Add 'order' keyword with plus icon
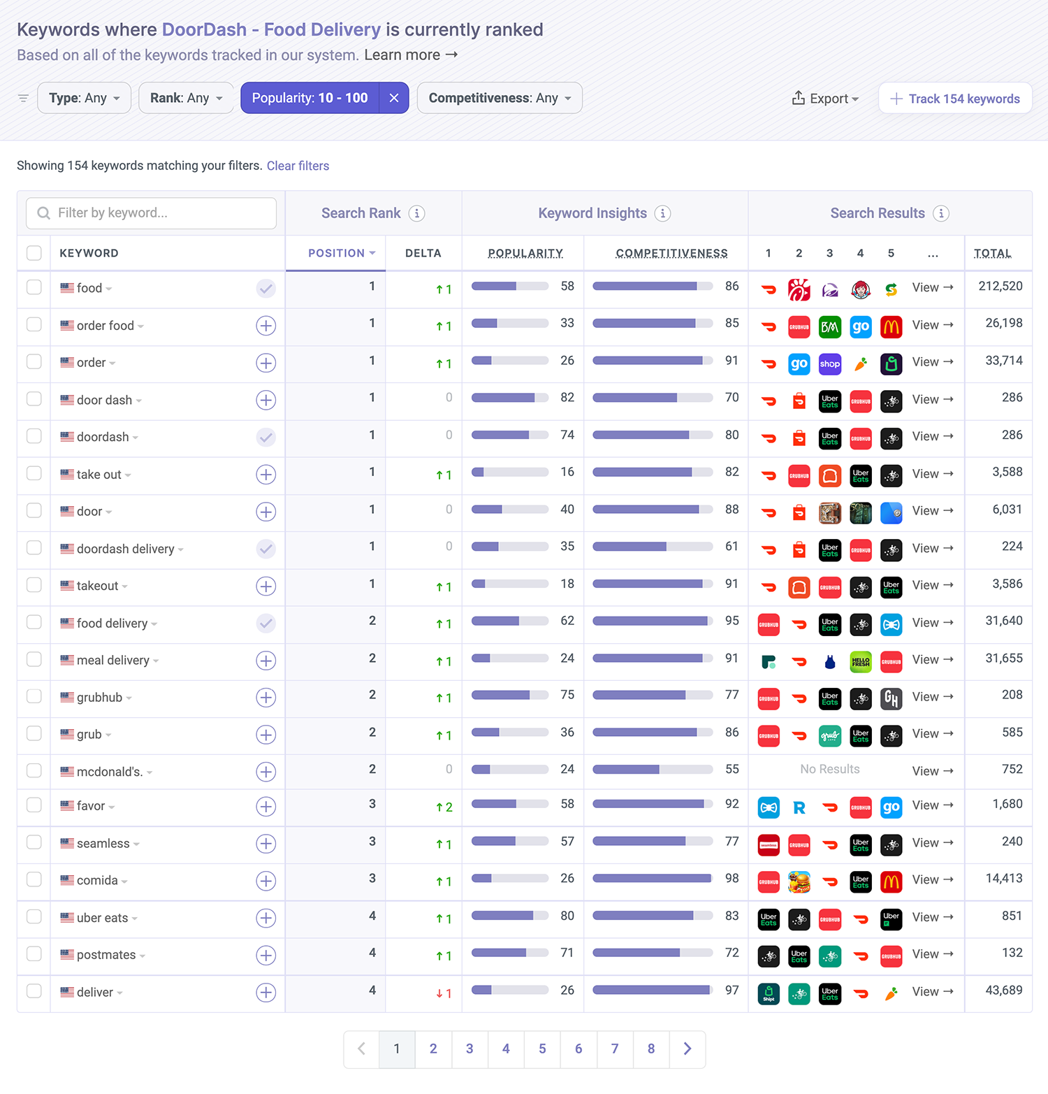This screenshot has width=1048, height=1094. pyautogui.click(x=265, y=363)
